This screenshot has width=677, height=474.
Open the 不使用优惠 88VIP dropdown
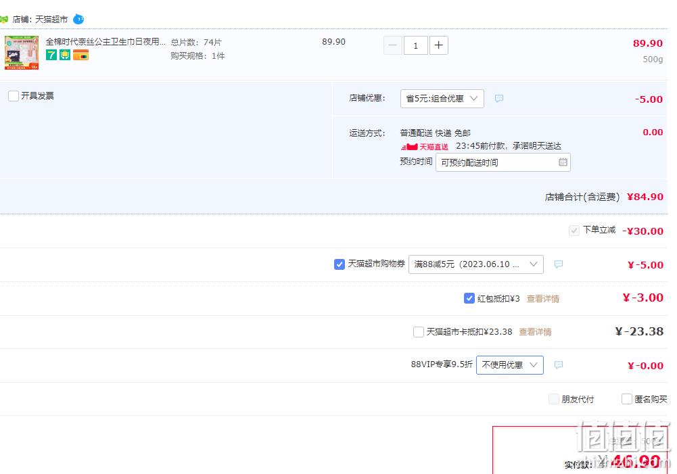[x=510, y=365]
